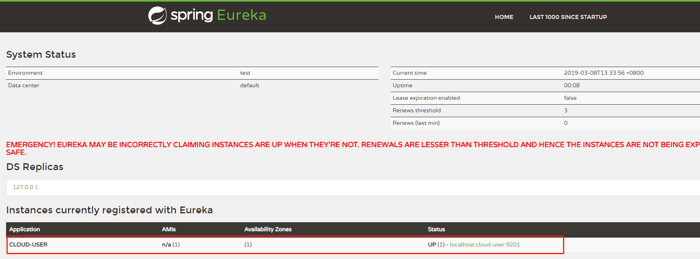
Task: Click the AMIs column header
Action: click(169, 229)
